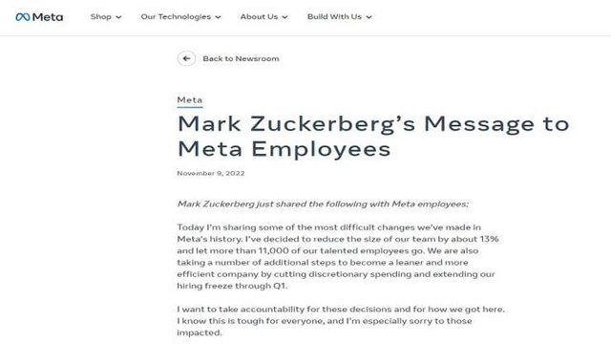Expand the chevron beside Shop
This screenshot has height=344, width=611.
(118, 17)
